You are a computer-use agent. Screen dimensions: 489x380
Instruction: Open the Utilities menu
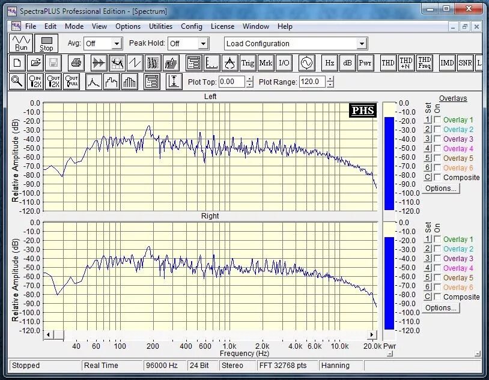point(160,26)
